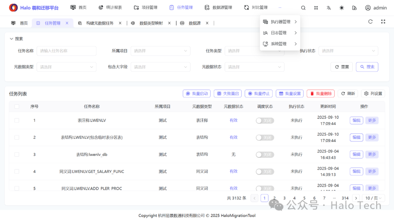
Task: Switch to the 数据类型映射 tab
Action: tap(151, 23)
